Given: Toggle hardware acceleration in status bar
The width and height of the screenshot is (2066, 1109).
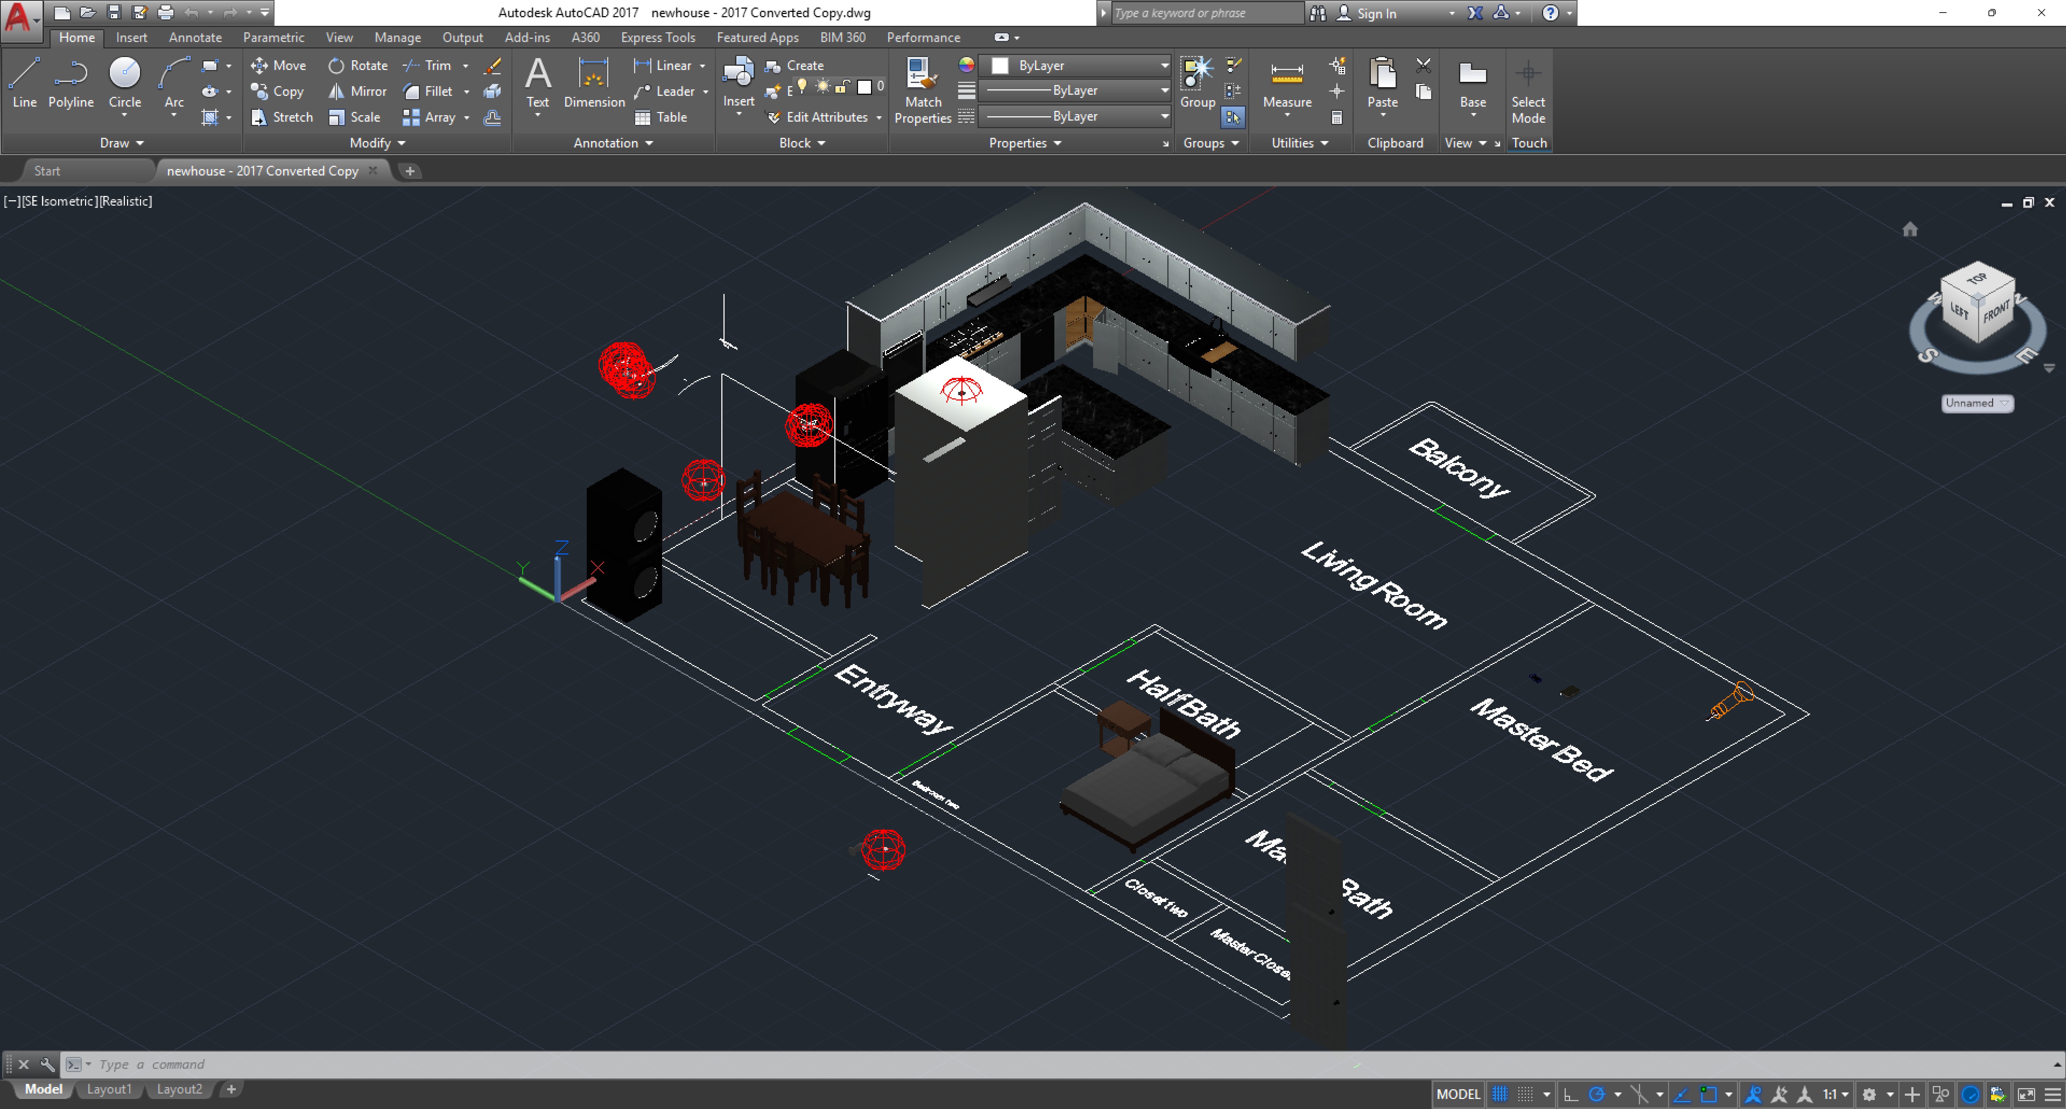Looking at the screenshot, I should click(x=1970, y=1094).
